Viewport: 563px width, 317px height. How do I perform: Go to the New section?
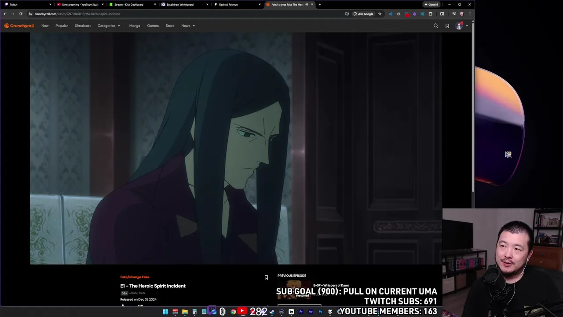(x=45, y=26)
